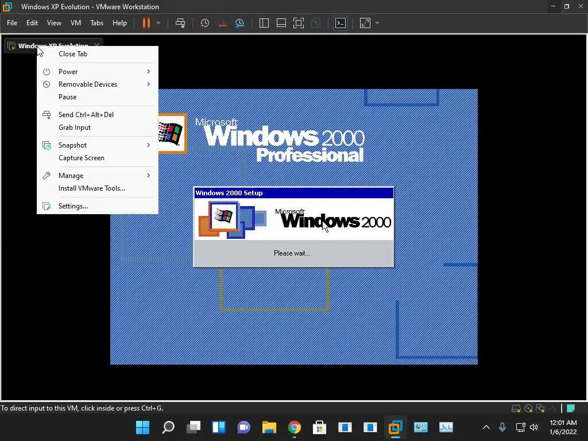Toggle the thumbnail bar toolbar icon
Viewport: 588px width, 441px height.
pos(281,23)
